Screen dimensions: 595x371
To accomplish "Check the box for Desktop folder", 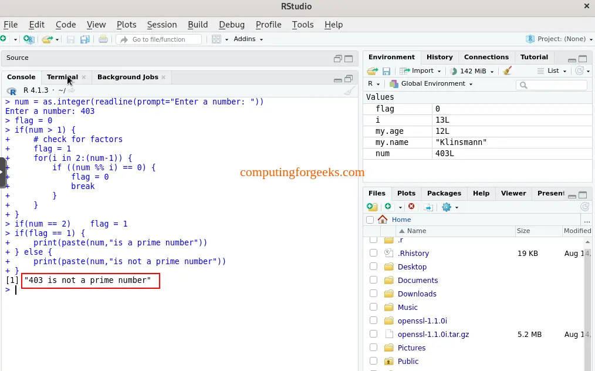I will (x=373, y=267).
